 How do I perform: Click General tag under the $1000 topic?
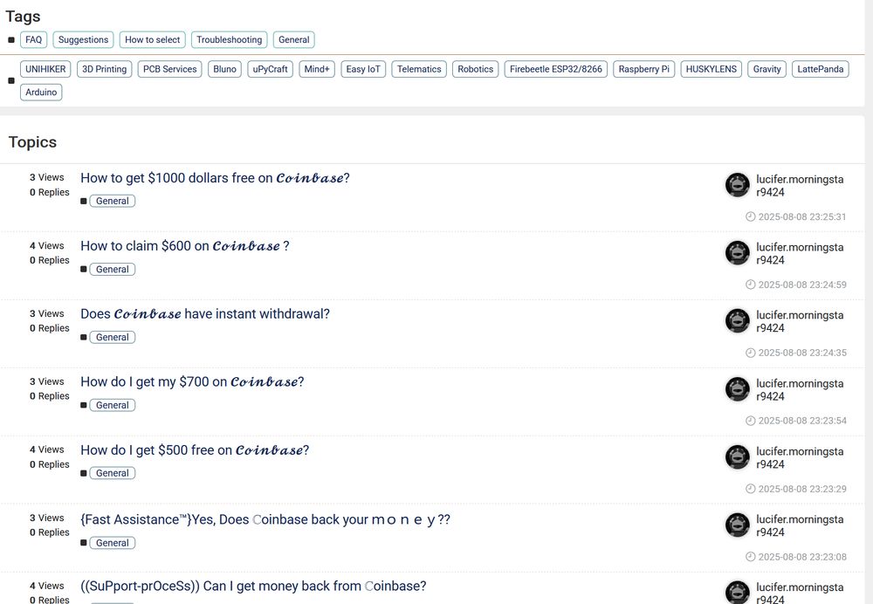(x=113, y=201)
